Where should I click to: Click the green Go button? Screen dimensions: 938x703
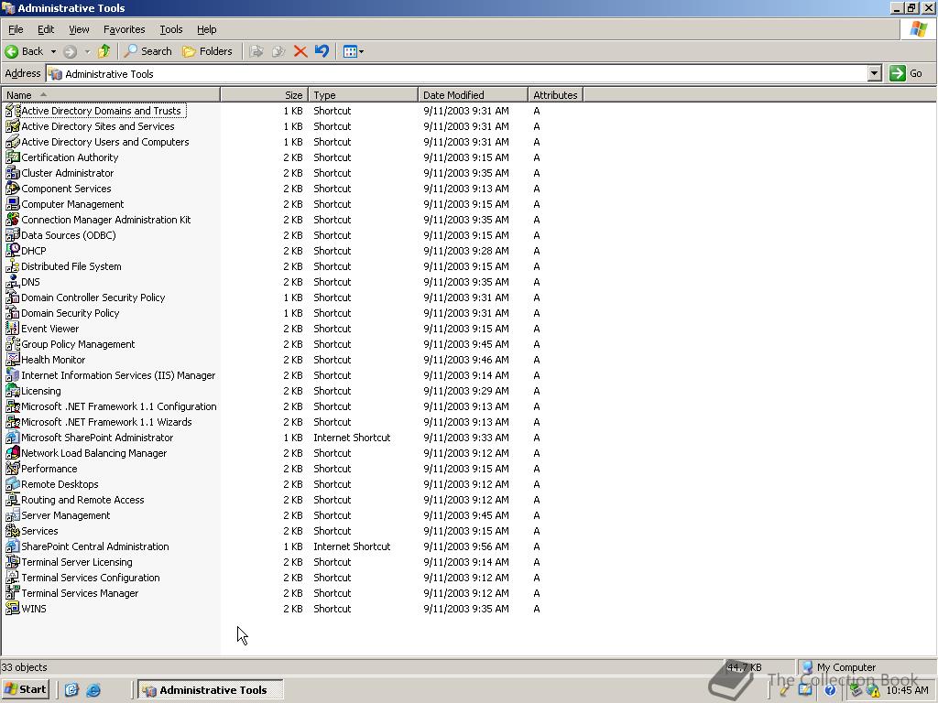906,73
